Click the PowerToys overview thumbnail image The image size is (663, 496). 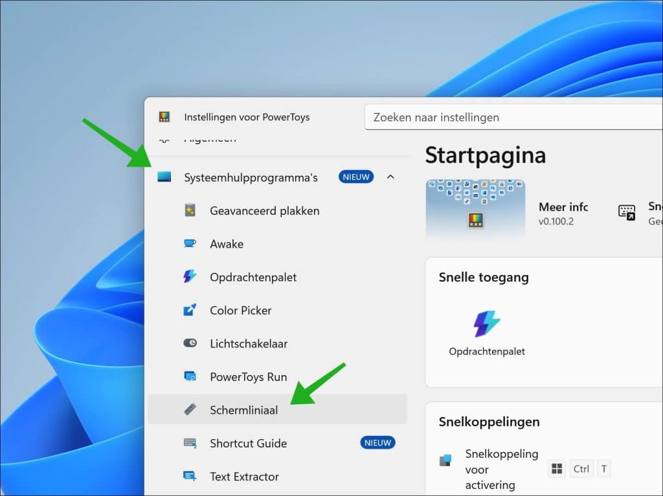tap(475, 206)
